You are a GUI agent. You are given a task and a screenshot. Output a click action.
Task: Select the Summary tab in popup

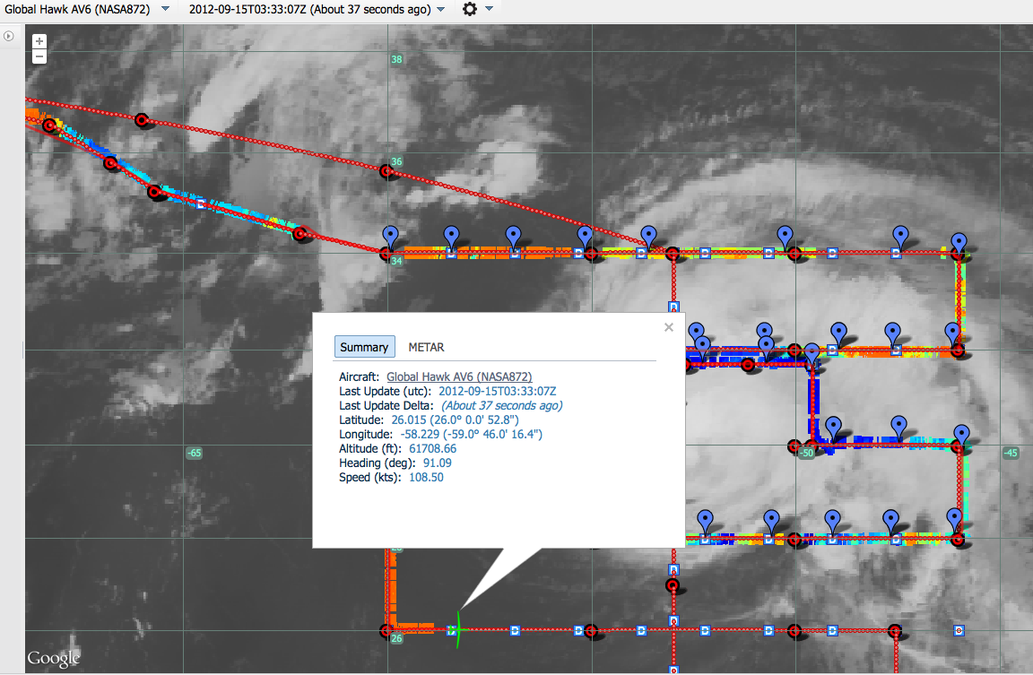point(364,347)
